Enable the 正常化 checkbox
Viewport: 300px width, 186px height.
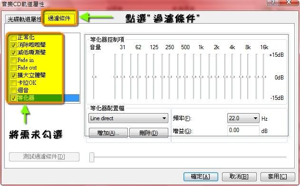point(13,37)
